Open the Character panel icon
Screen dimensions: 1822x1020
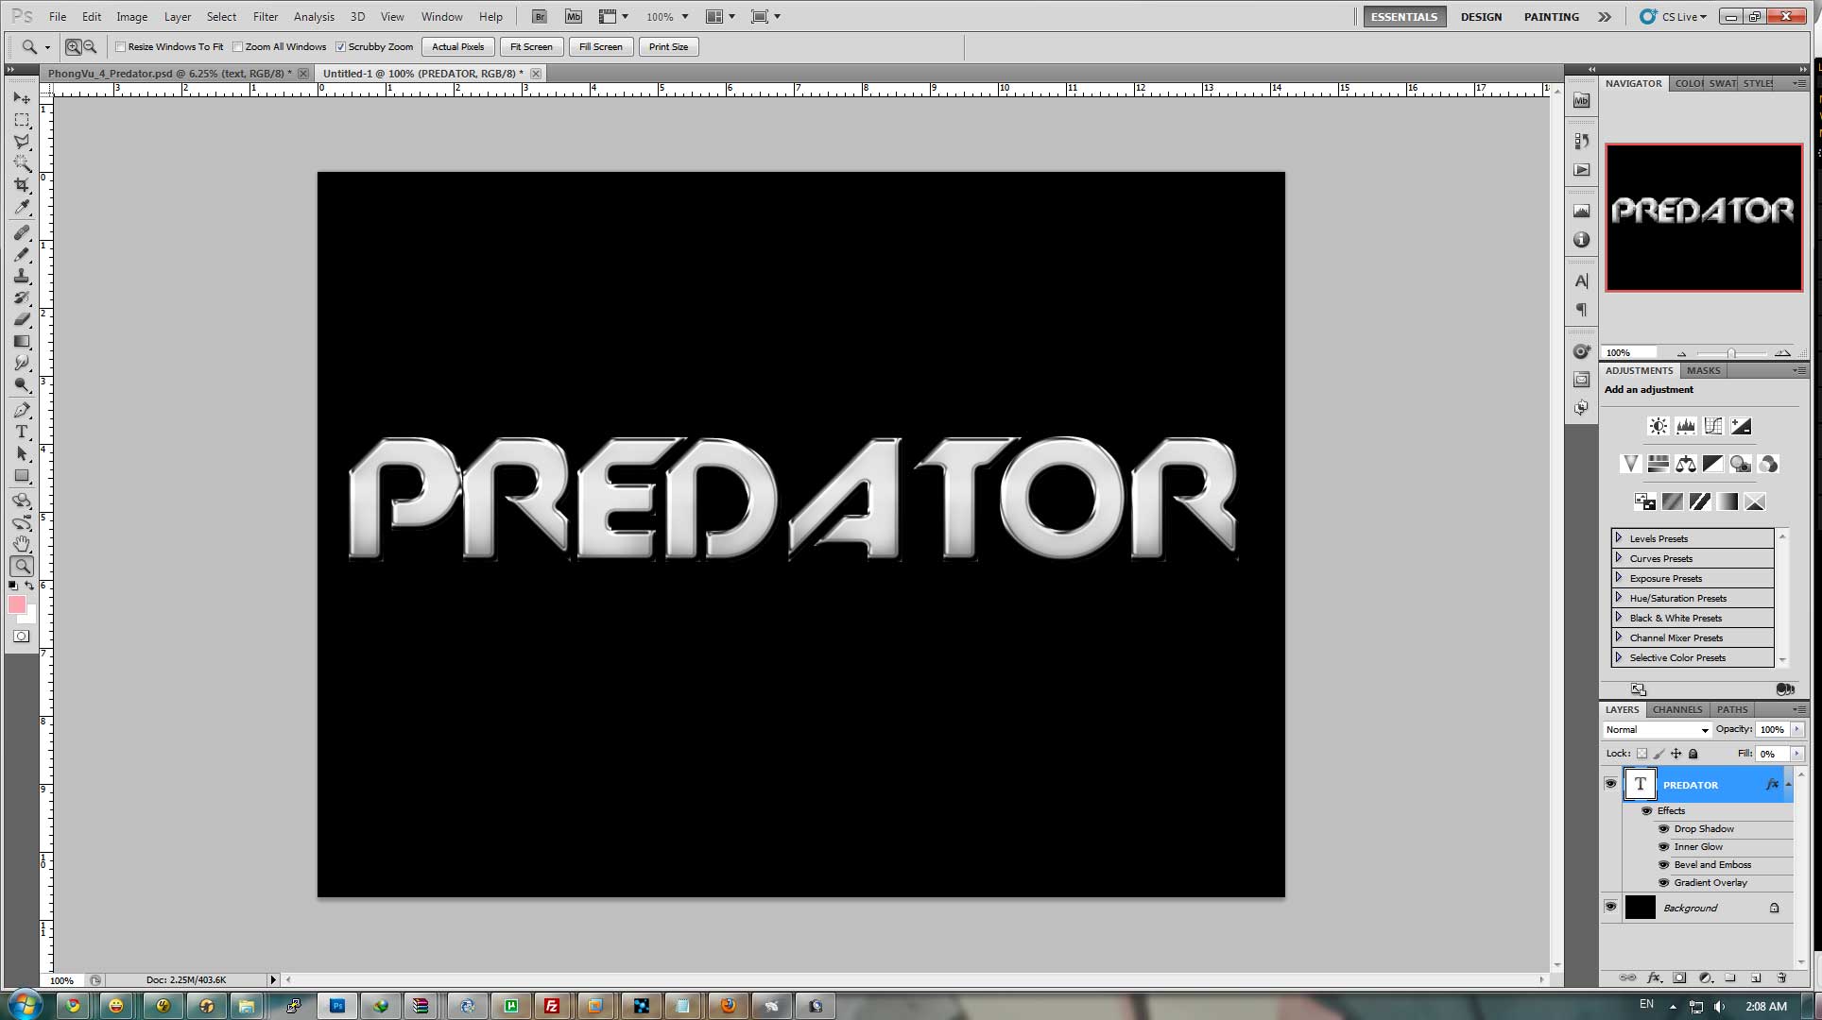coord(1581,281)
